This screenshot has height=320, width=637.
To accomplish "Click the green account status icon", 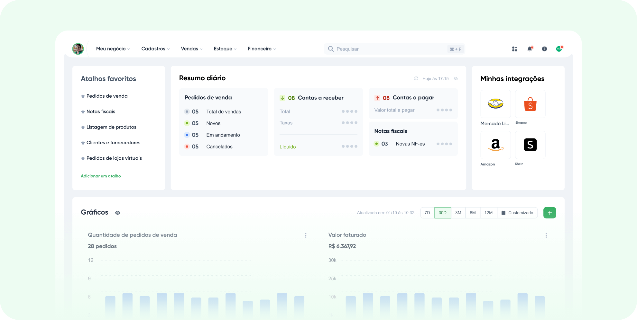I will 559,49.
